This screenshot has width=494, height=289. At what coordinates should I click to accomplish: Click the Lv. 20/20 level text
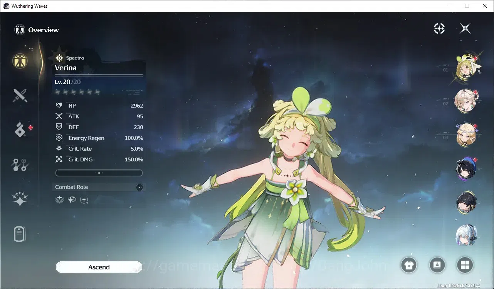point(67,82)
